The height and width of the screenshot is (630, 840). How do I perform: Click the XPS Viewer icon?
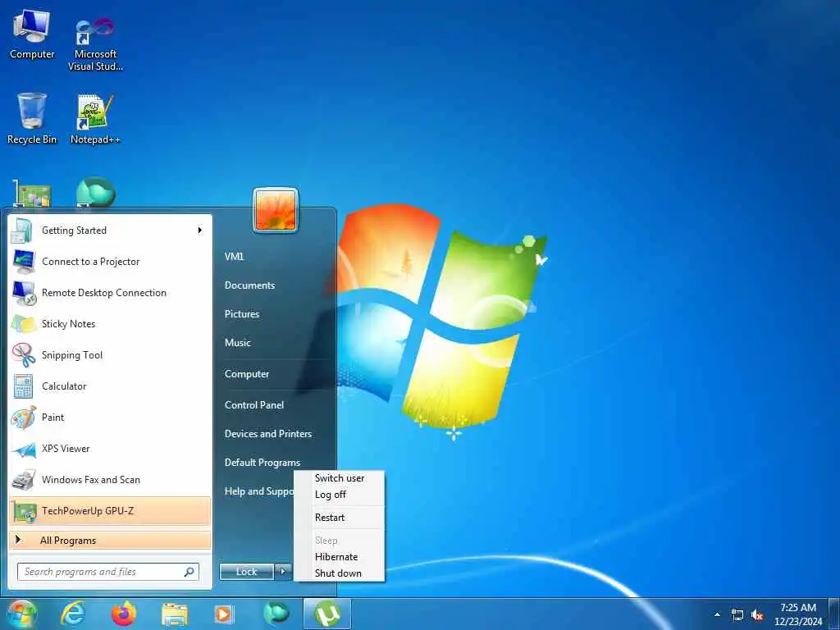tap(24, 449)
